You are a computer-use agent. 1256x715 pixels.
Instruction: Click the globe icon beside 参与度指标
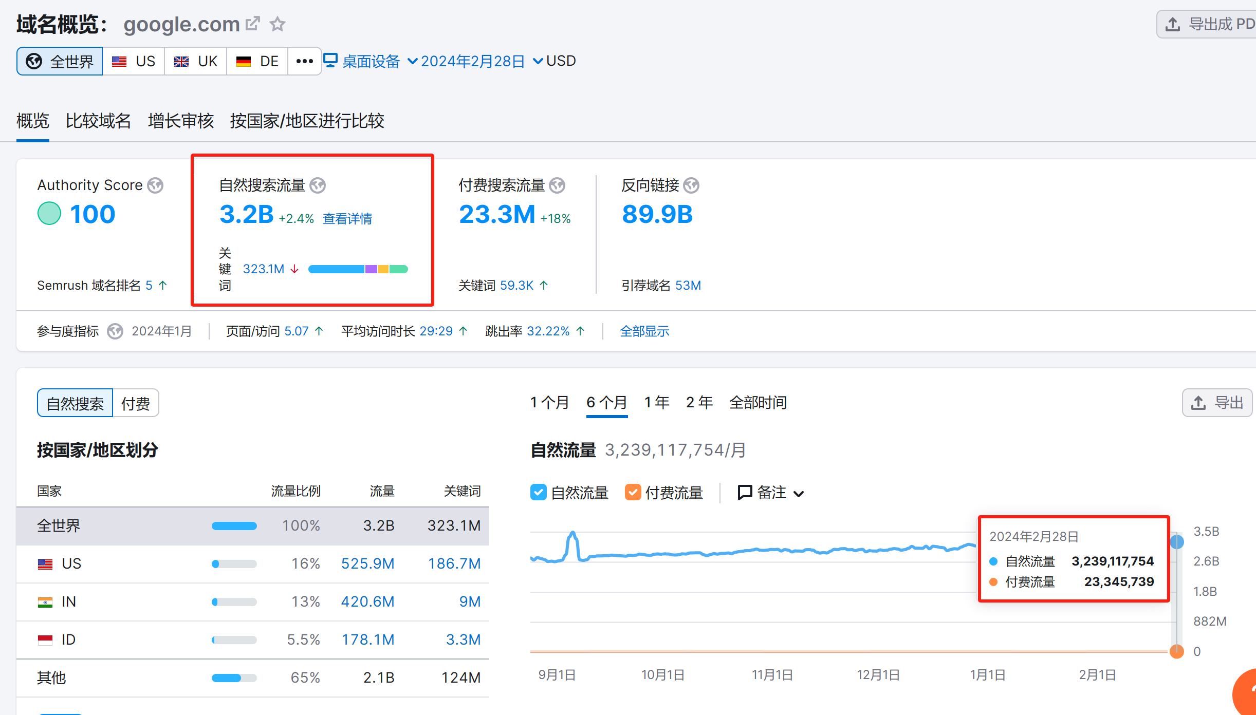pos(115,331)
